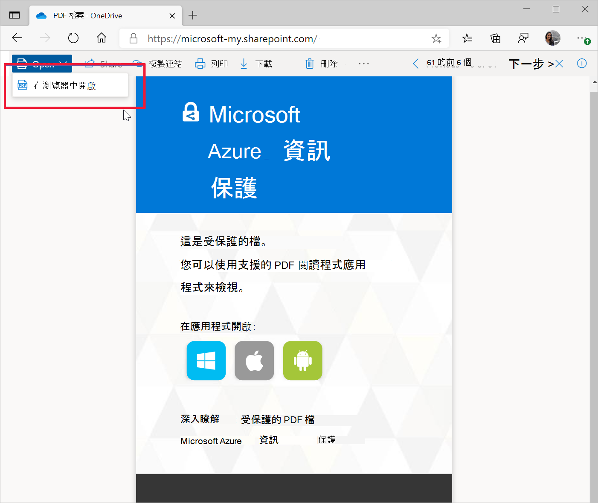Image resolution: width=598 pixels, height=503 pixels.
Task: Click the vertical scrollbar up arrow
Action: coord(594,82)
